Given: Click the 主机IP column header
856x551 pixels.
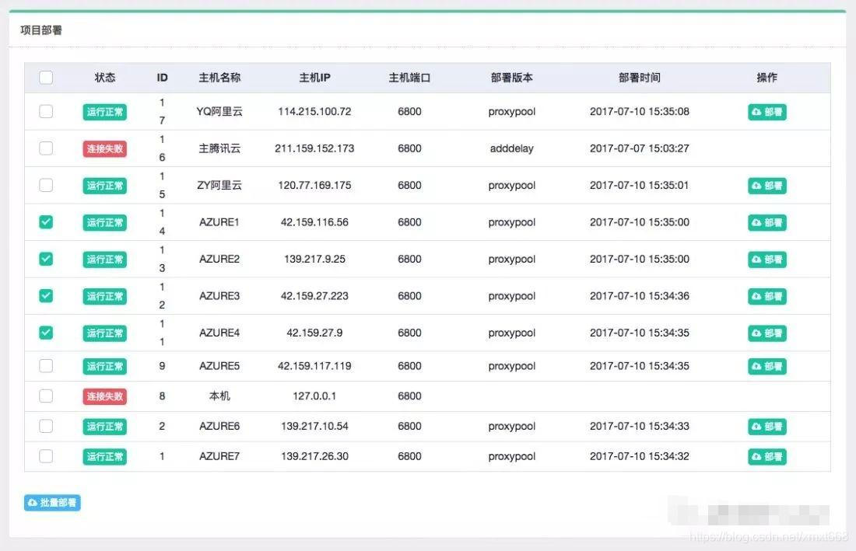Looking at the screenshot, I should (x=314, y=78).
